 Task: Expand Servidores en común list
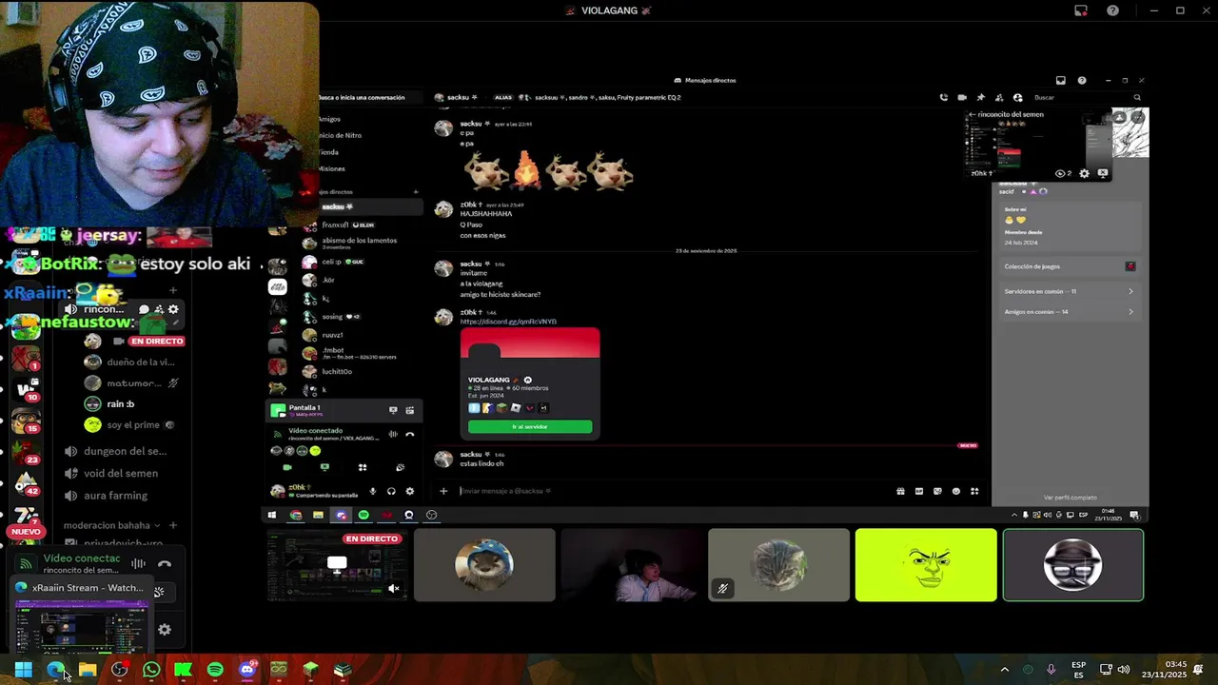(x=1070, y=291)
